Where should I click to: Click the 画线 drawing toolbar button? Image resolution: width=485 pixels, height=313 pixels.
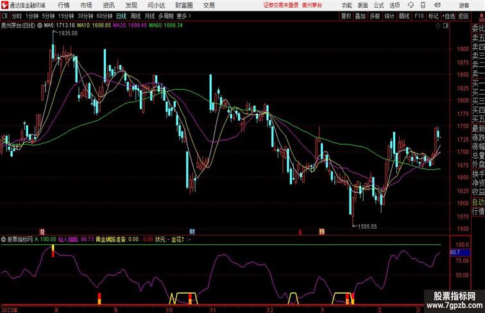pos(404,16)
